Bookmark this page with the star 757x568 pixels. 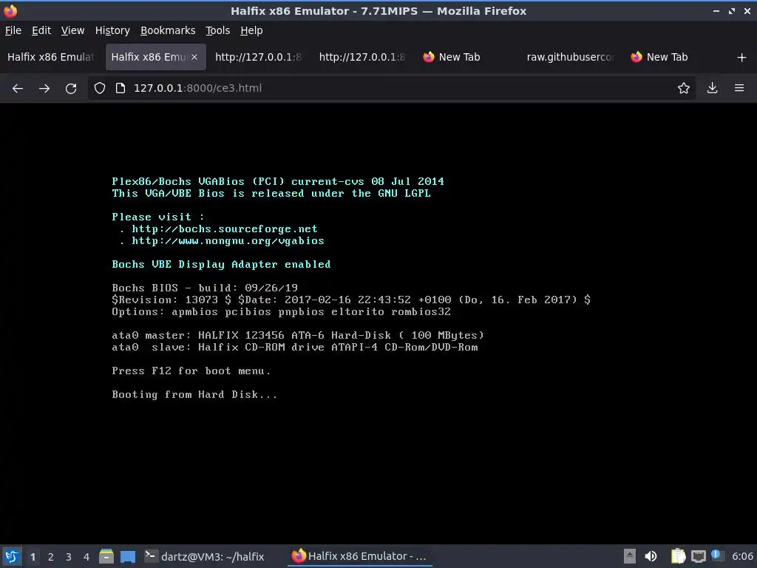click(684, 88)
